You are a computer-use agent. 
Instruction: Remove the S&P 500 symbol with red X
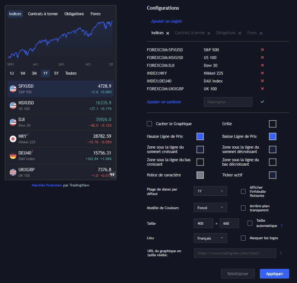[x=262, y=50]
